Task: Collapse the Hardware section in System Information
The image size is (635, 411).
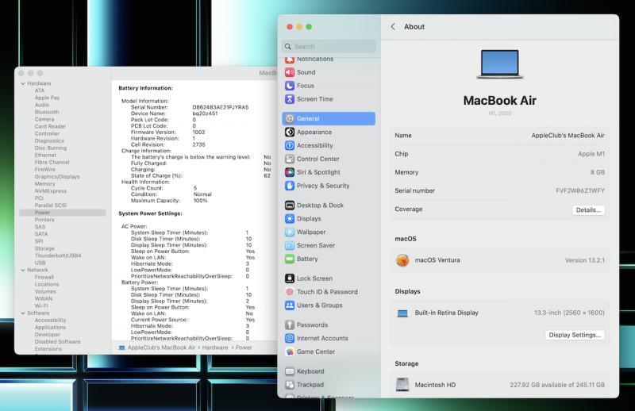Action: [x=23, y=83]
